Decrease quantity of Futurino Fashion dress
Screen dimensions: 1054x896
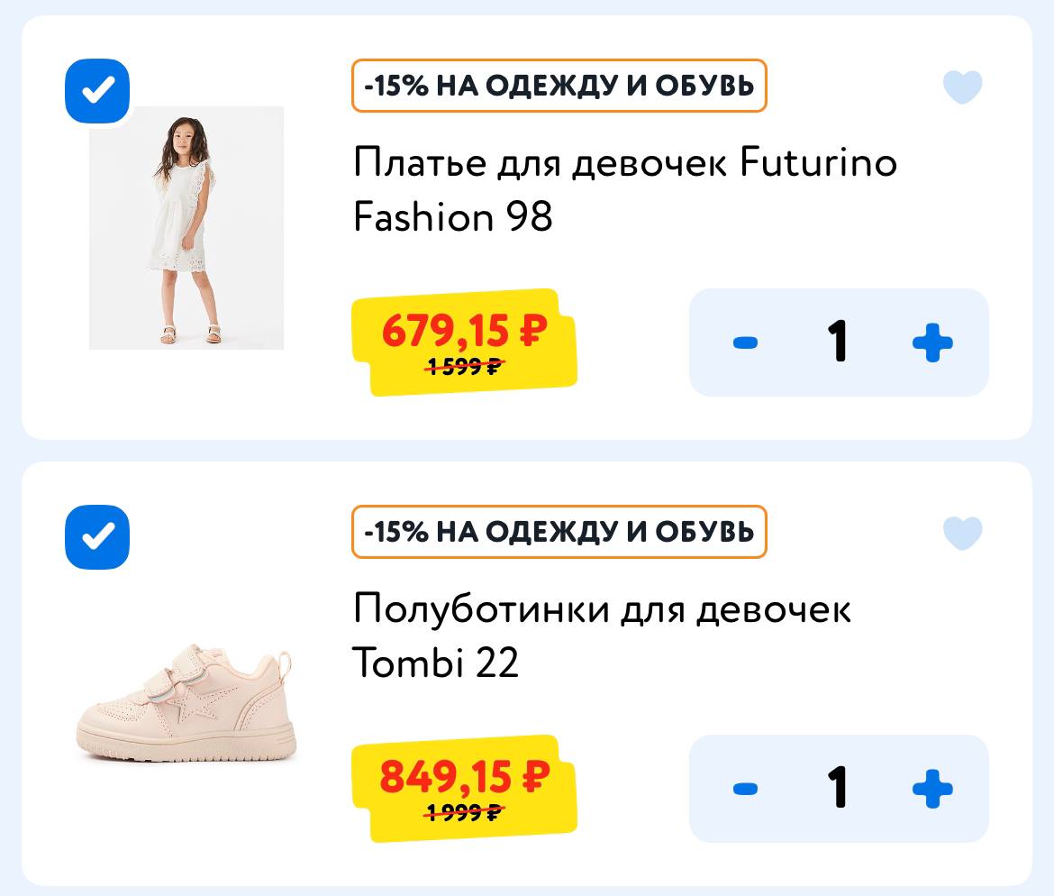pyautogui.click(x=745, y=343)
